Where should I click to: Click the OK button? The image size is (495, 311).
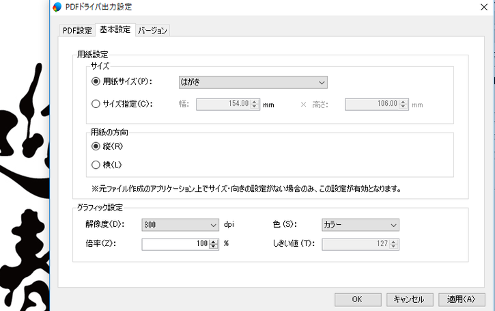click(x=358, y=299)
